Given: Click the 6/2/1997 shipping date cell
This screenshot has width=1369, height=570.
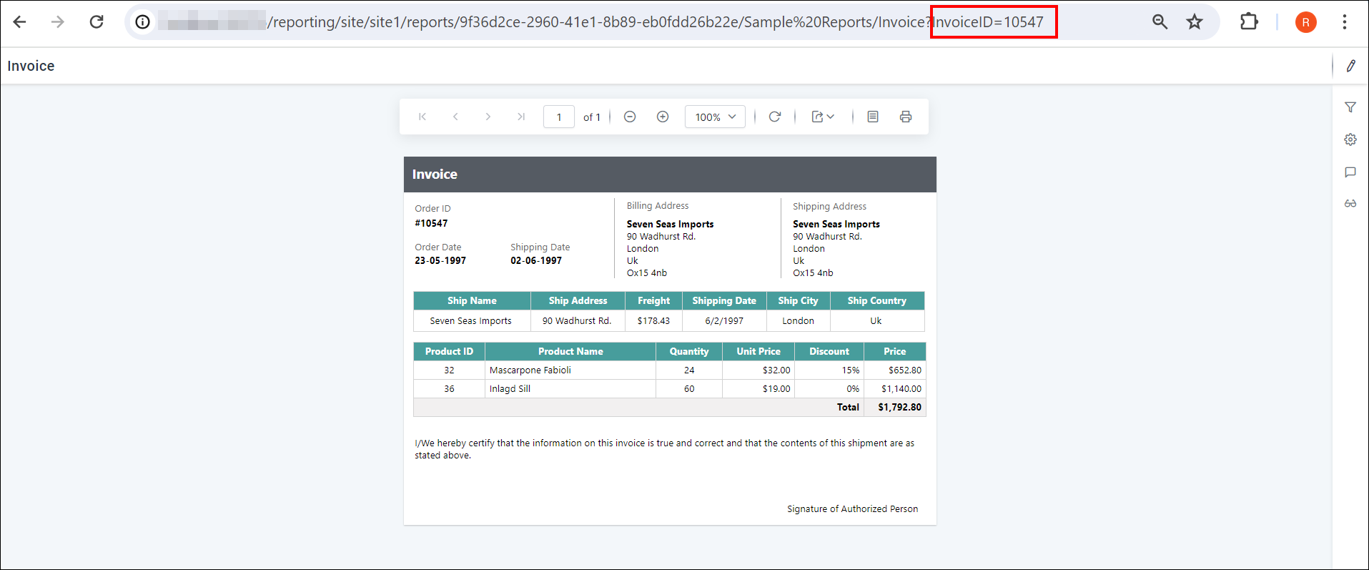Looking at the screenshot, I should (724, 320).
